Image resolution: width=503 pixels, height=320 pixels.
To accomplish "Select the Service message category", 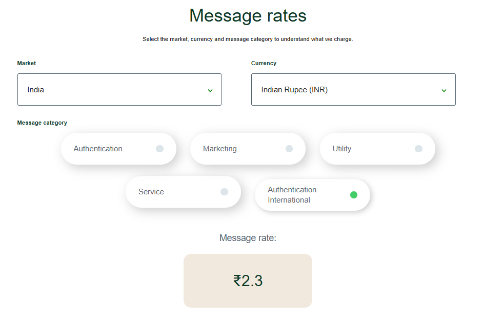I will click(183, 191).
